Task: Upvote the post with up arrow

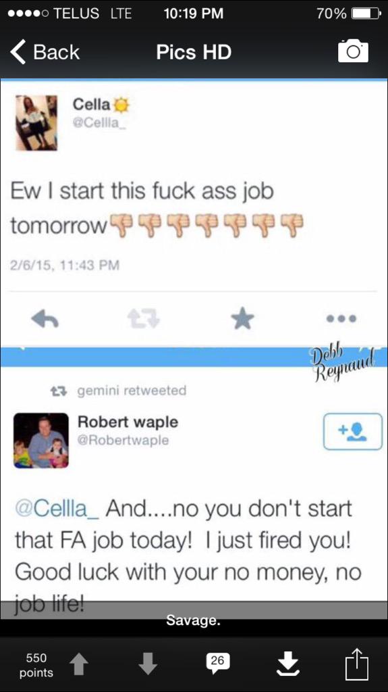Action: click(x=80, y=664)
